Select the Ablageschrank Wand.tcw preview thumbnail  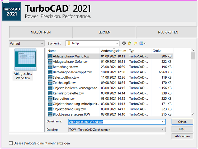[x=25, y=59]
